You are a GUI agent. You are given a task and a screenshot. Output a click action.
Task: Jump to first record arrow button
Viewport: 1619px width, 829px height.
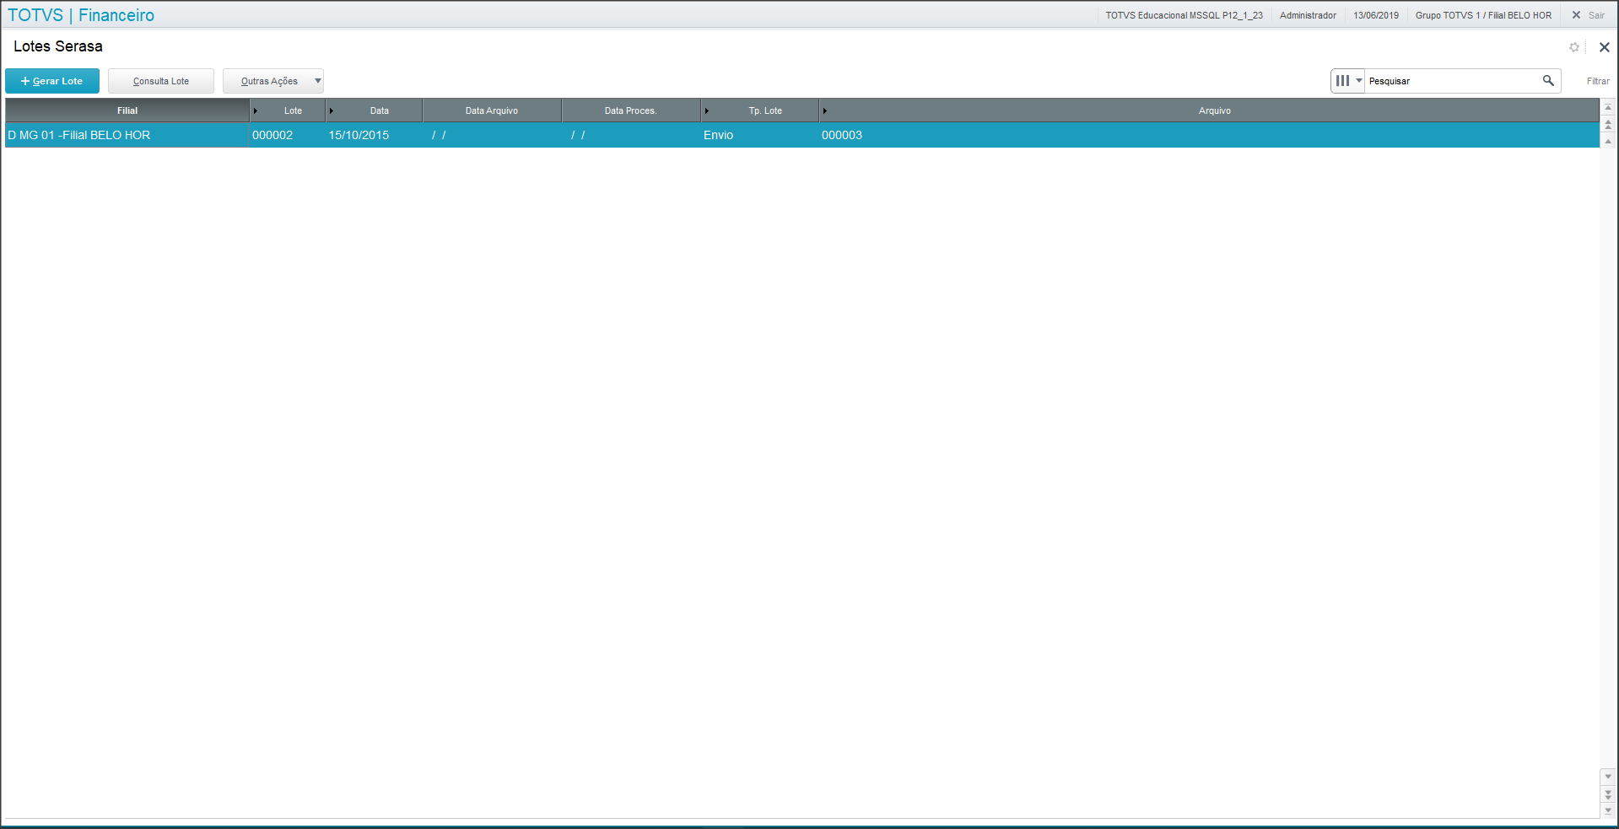click(1608, 107)
